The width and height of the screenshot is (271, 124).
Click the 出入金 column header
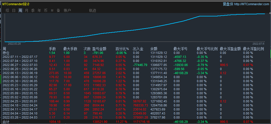[x=138, y=49]
